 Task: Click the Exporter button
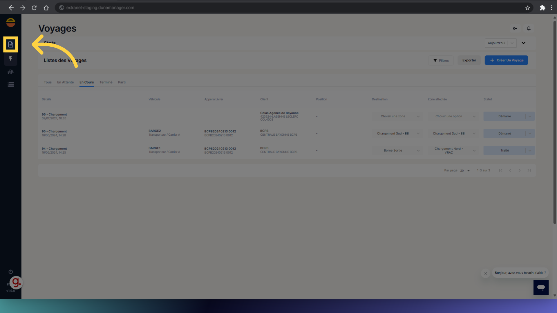469,60
